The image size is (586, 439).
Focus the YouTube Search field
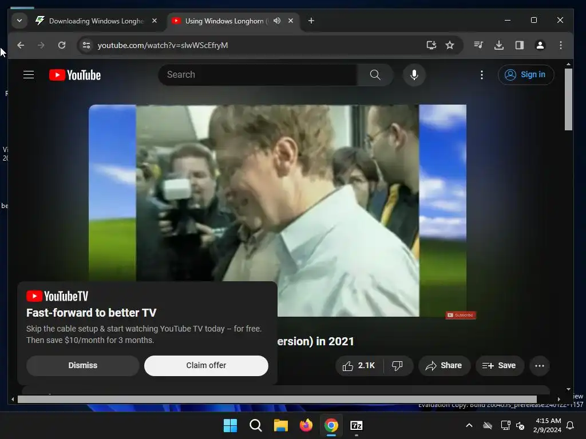258,75
